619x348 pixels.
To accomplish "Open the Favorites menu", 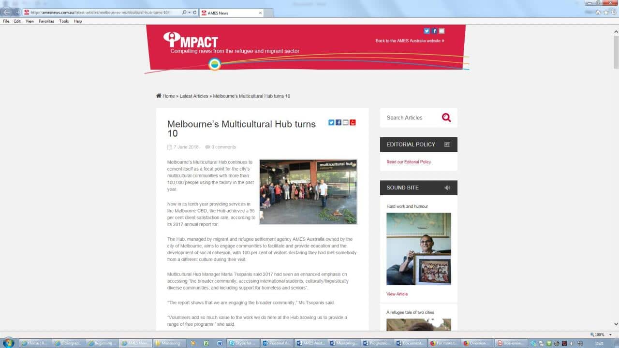I will click(x=46, y=21).
